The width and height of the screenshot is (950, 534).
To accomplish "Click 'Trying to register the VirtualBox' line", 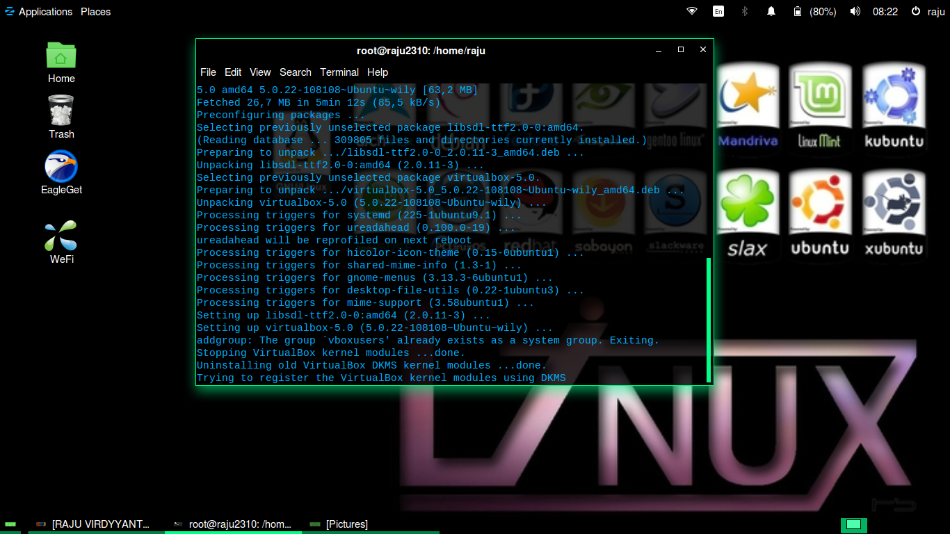I will [381, 378].
